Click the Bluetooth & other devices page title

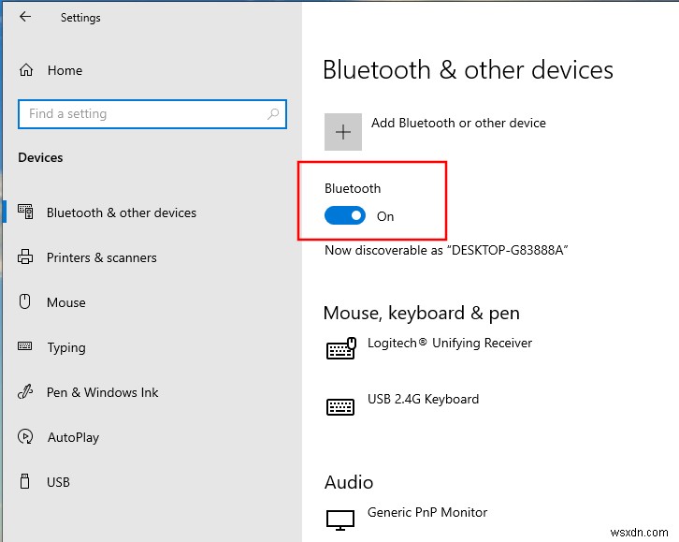click(469, 70)
